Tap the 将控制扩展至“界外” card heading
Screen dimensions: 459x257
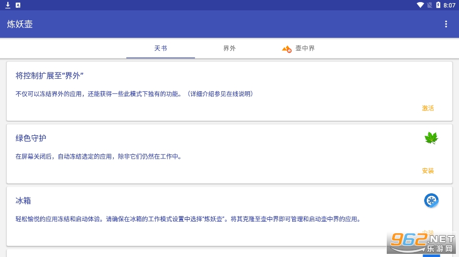pos(50,76)
